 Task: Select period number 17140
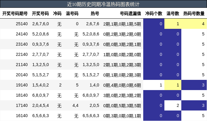click(x=22, y=105)
